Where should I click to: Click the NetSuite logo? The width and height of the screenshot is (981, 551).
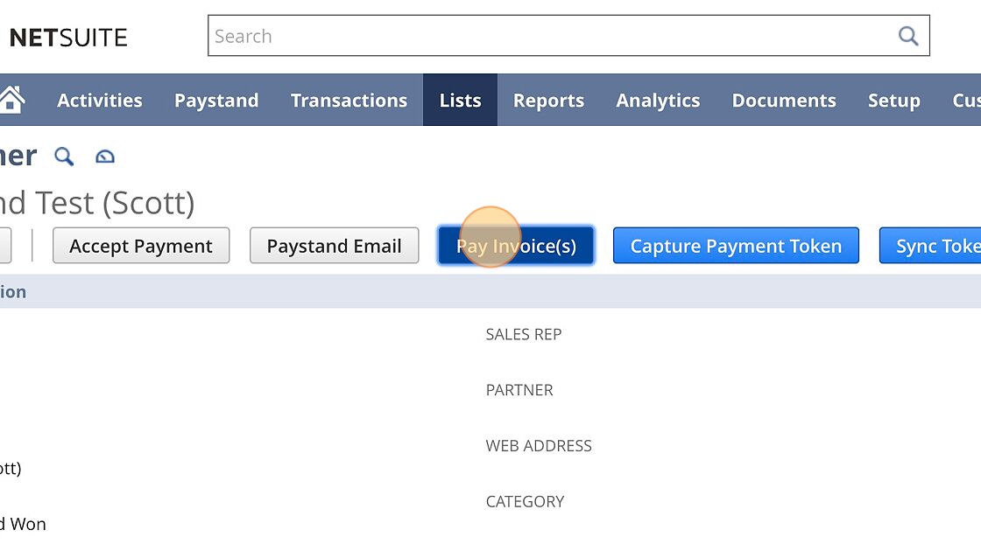(x=68, y=38)
